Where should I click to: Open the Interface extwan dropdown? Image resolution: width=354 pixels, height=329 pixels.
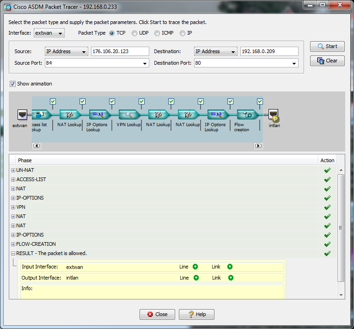coord(49,33)
